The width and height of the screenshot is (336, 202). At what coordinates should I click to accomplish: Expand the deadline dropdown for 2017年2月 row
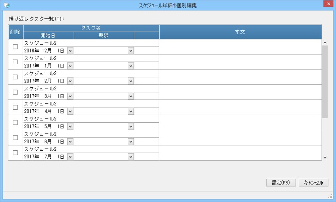tap(131, 81)
